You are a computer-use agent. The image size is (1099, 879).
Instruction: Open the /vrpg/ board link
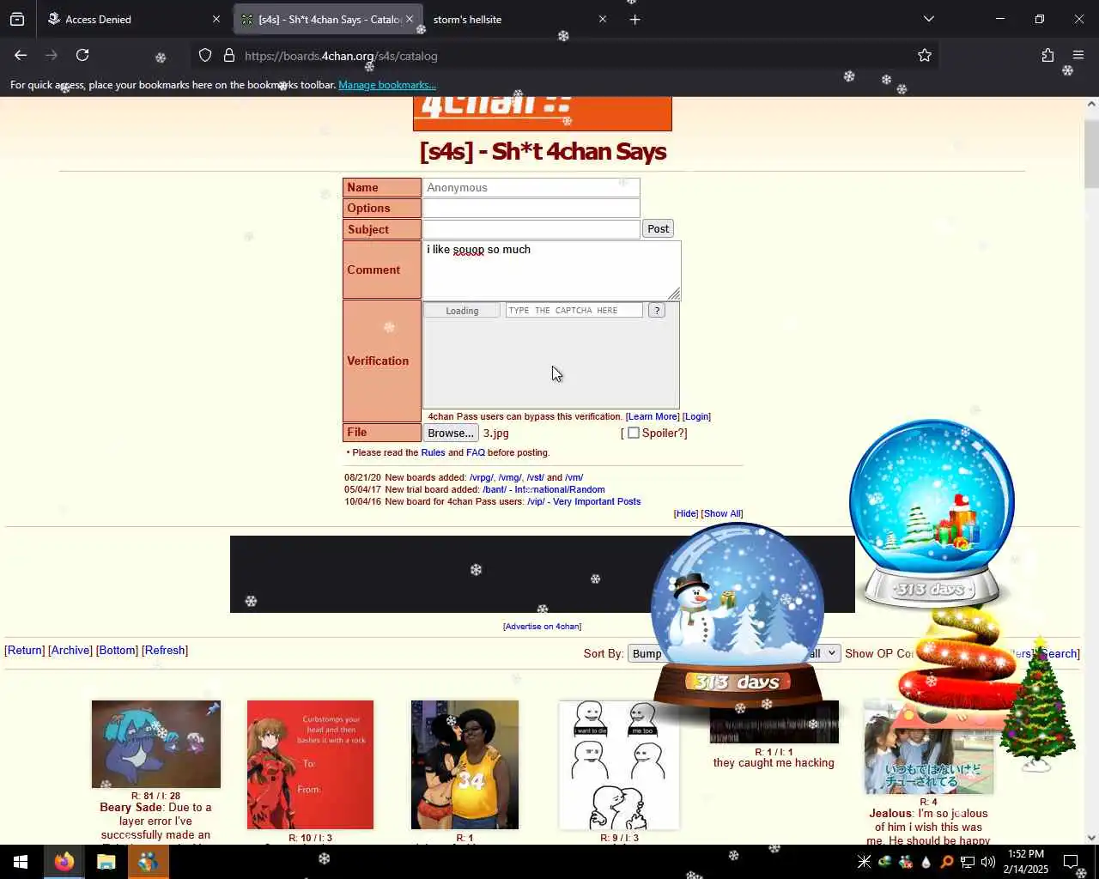[x=482, y=477]
